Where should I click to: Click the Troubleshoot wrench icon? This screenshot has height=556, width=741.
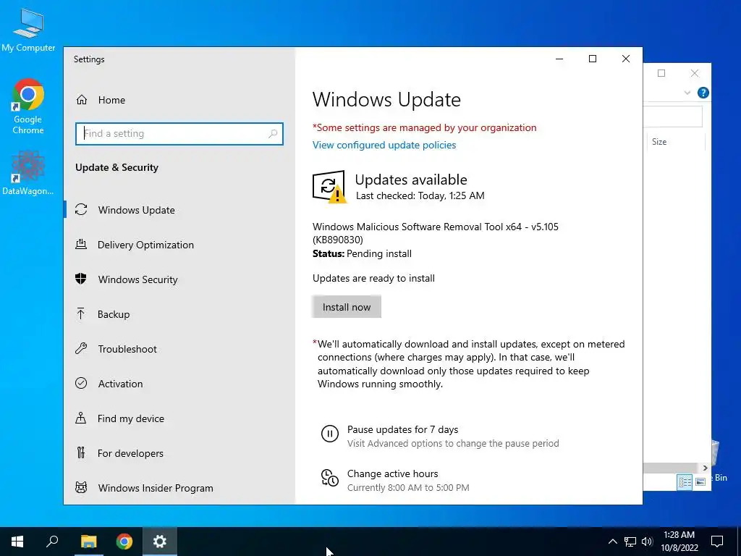pos(81,348)
